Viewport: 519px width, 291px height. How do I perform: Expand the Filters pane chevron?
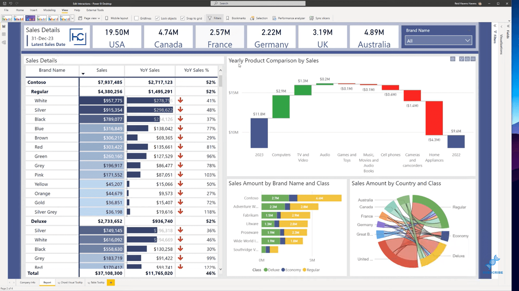pos(495,26)
